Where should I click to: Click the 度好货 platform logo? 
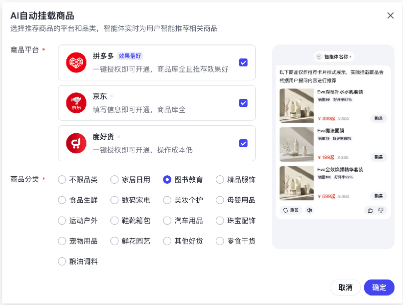[x=76, y=143]
